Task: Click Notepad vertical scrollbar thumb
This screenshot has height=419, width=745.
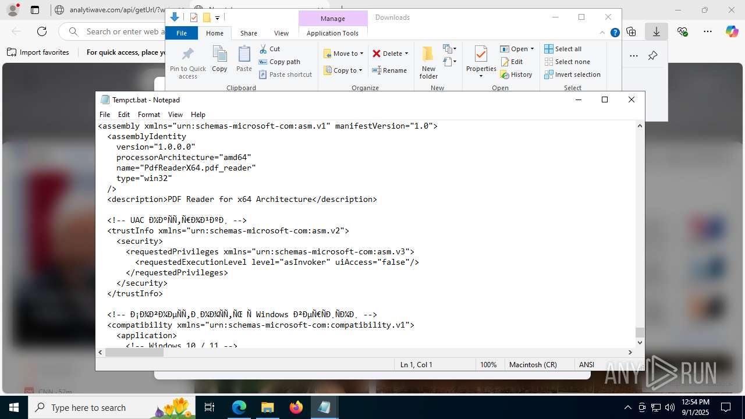Action: pos(640,332)
